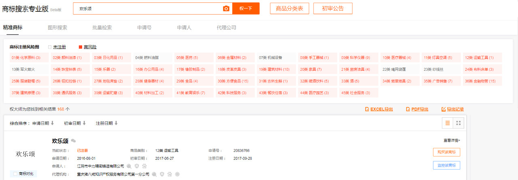Tick the 商标对比 checkbox
The image size is (518, 180).
(x=15, y=174)
